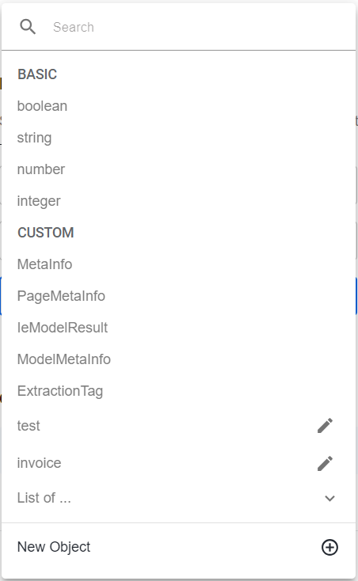The image size is (358, 581).
Task: Edit the invoice object via pencil icon
Action: [x=325, y=463]
